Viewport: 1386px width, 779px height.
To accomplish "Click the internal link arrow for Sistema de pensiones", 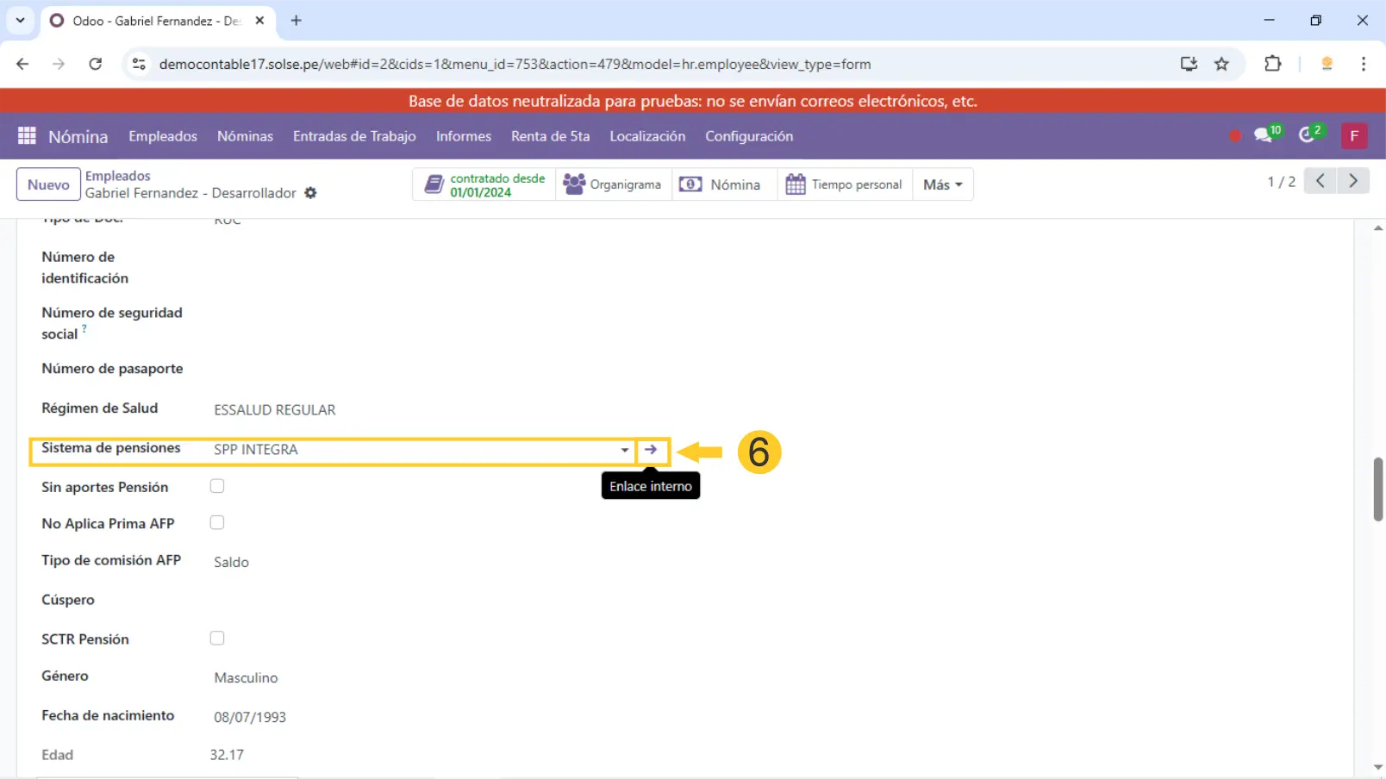I will 651,450.
